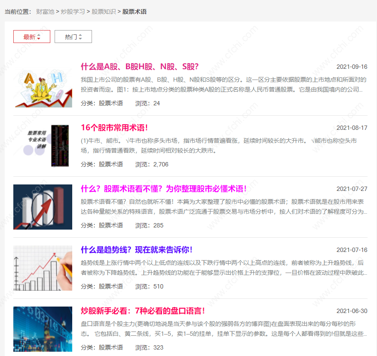This screenshot has height=356, width=377.
Task: Sort articles by 热门
Action: (73, 37)
